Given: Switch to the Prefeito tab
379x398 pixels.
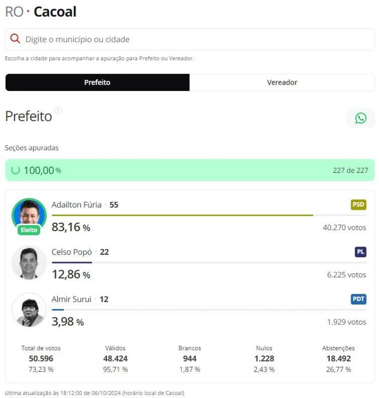Looking at the screenshot, I should click(97, 82).
